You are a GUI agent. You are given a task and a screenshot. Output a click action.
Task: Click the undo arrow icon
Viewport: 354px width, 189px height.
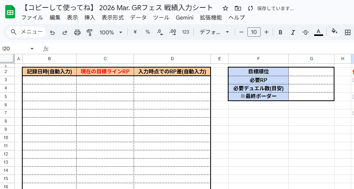click(x=52, y=32)
